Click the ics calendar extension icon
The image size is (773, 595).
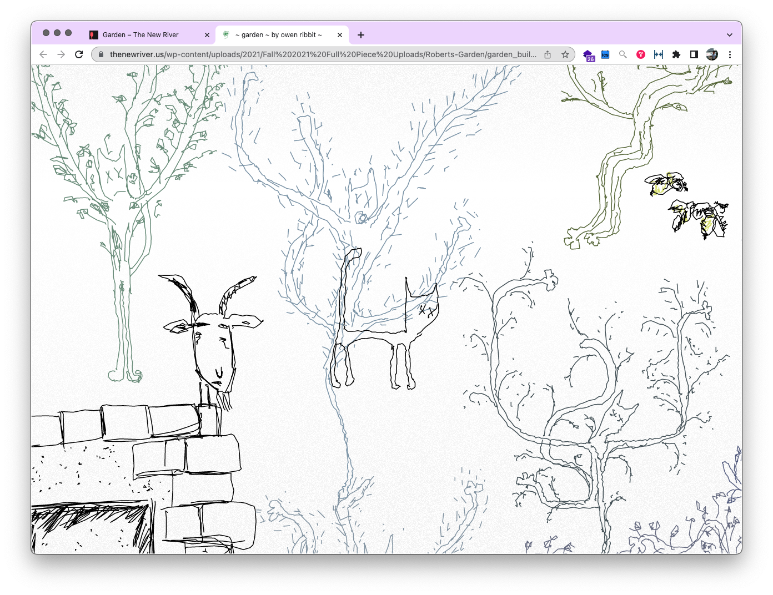pos(605,54)
